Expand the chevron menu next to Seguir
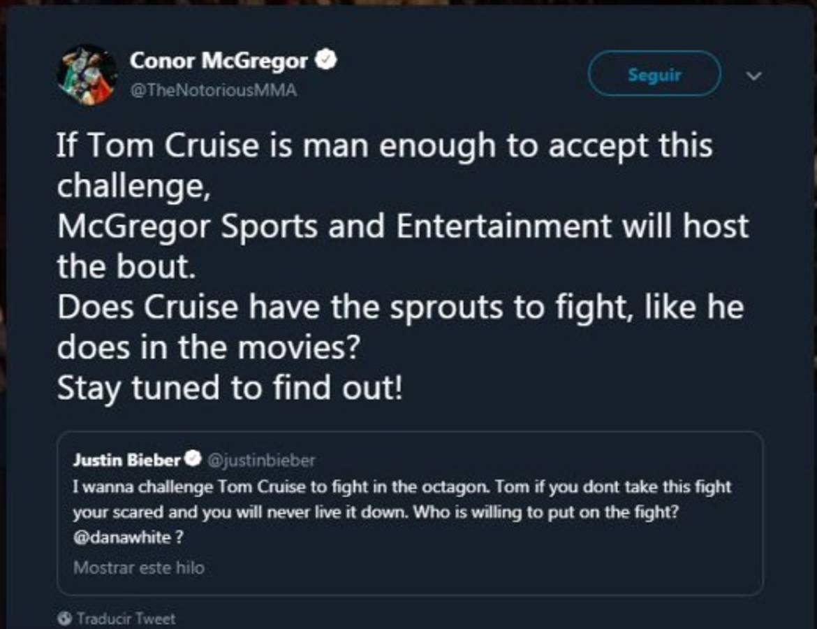This screenshot has height=629, width=817. (755, 75)
